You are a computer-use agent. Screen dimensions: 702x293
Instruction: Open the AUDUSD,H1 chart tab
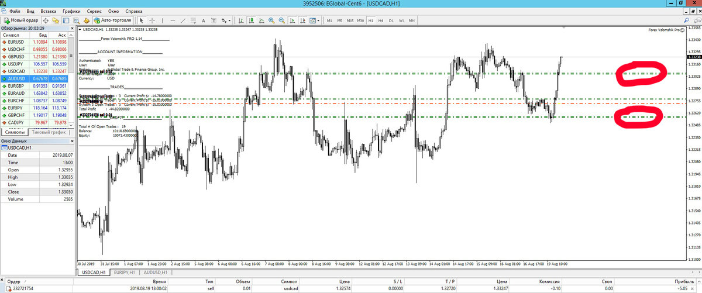156,273
